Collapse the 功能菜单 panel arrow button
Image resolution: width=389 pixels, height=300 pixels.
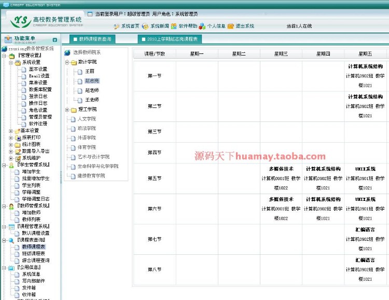click(x=55, y=40)
